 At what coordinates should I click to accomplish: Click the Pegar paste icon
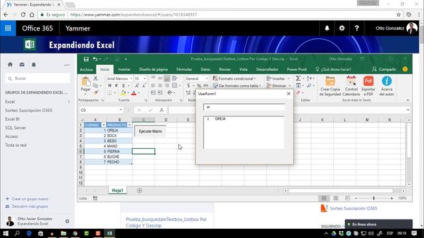pos(85,82)
